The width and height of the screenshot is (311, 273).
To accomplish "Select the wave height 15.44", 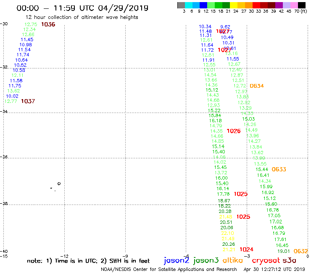I will coord(262,169).
